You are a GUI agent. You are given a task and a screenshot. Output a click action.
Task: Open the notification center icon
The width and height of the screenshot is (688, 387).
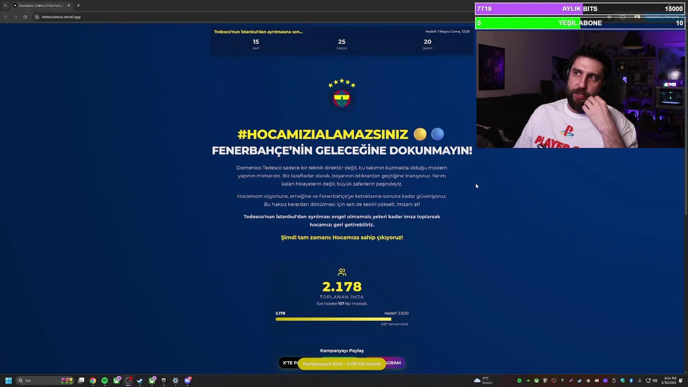(x=681, y=381)
